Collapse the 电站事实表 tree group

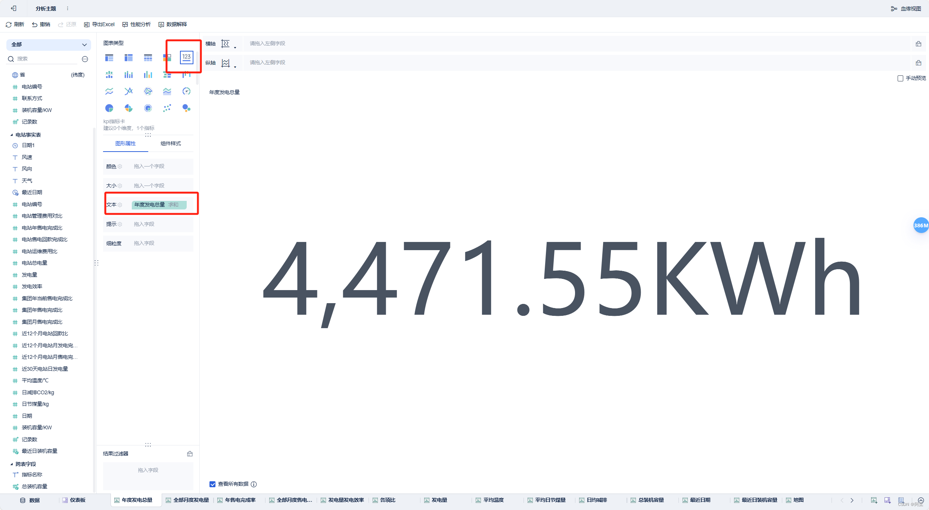click(11, 135)
